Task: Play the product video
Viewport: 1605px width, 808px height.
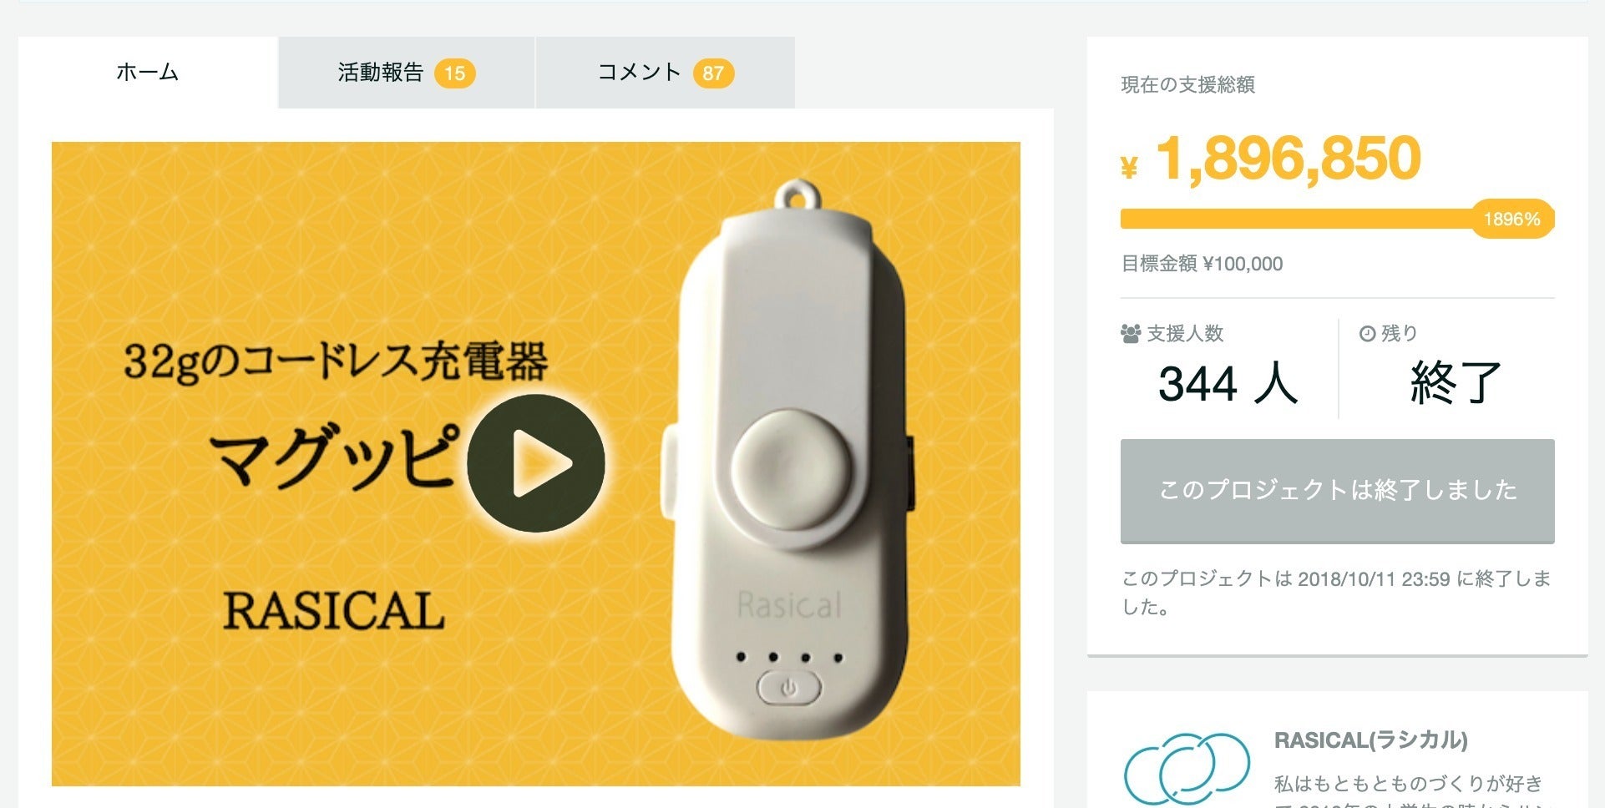Action: (535, 463)
